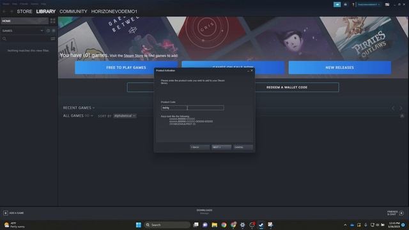Viewport: 409px width, 230px height.
Task: Focus the Product Code input field
Action: (192, 108)
